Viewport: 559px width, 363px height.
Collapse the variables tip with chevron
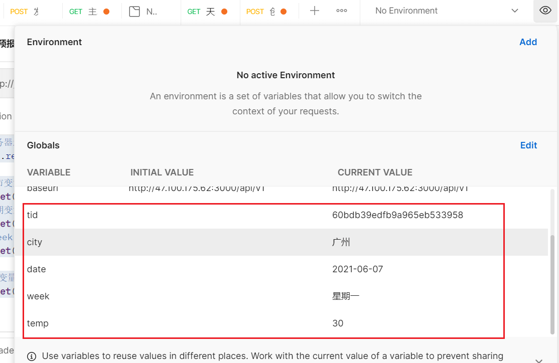click(x=539, y=360)
